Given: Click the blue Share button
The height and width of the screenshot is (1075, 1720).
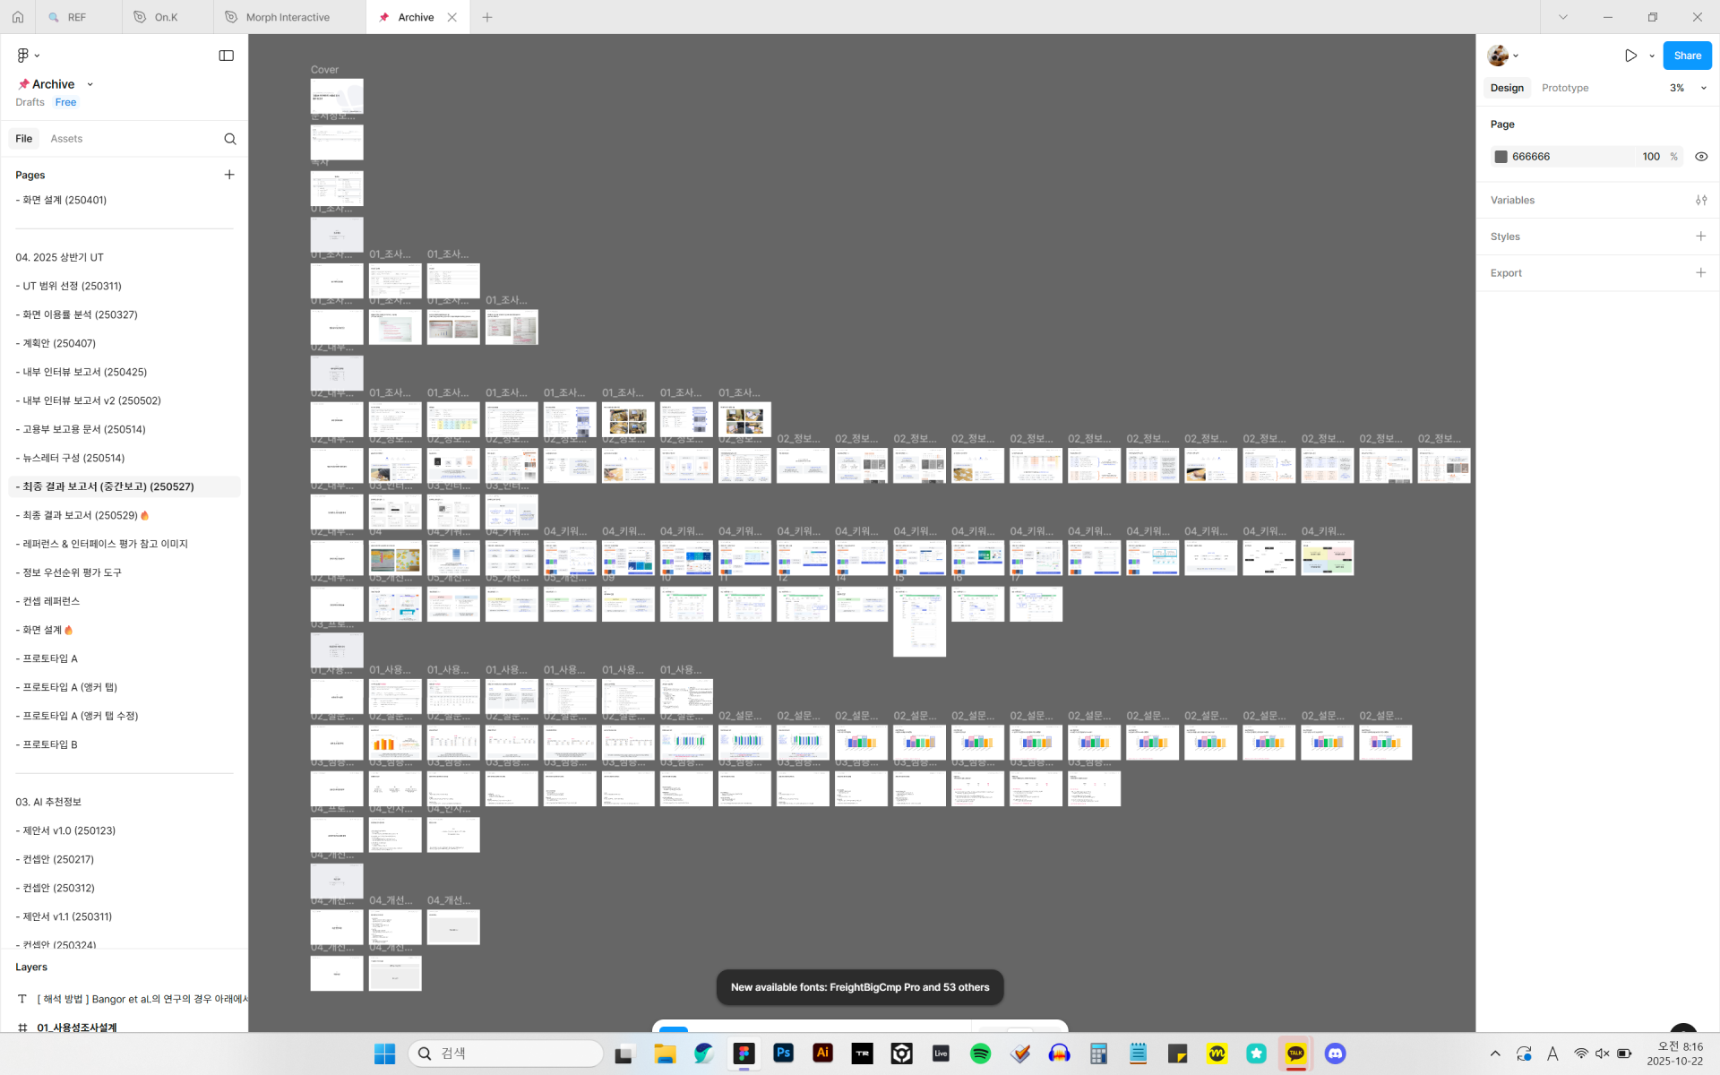Looking at the screenshot, I should (x=1687, y=56).
